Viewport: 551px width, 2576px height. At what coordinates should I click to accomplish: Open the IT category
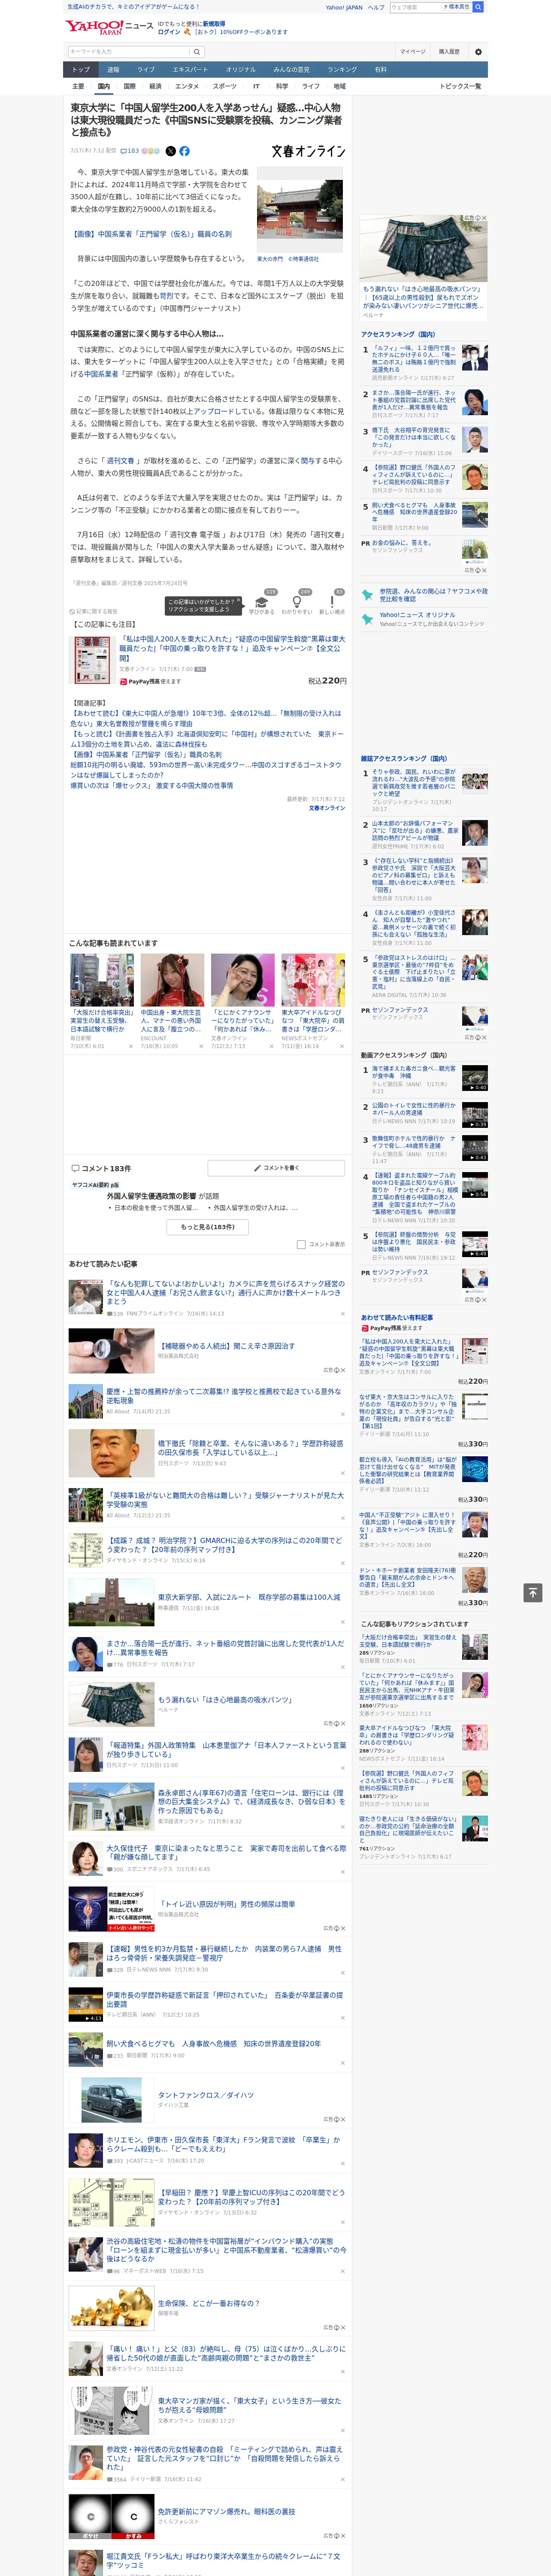(x=256, y=86)
